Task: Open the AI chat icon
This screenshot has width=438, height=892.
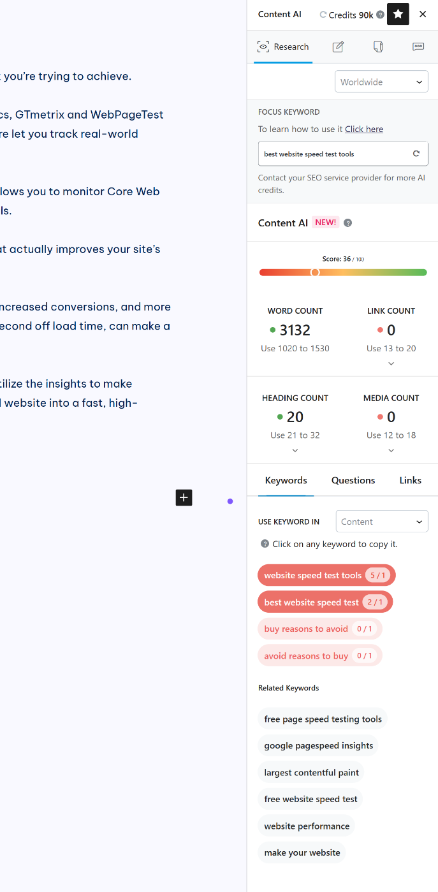Action: [x=418, y=47]
